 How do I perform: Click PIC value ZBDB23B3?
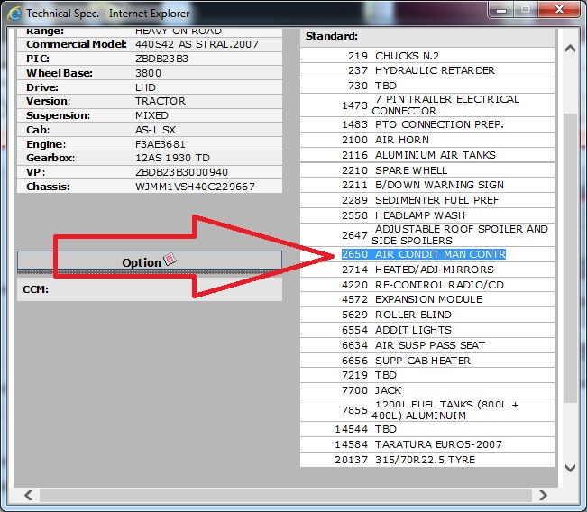(x=161, y=59)
